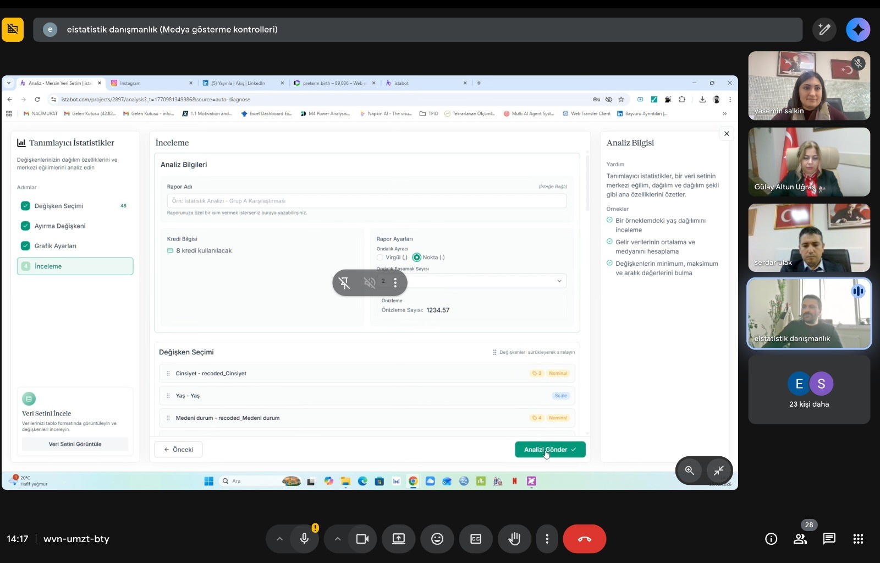Turn on closed captions
The height and width of the screenshot is (563, 880).
tap(476, 539)
